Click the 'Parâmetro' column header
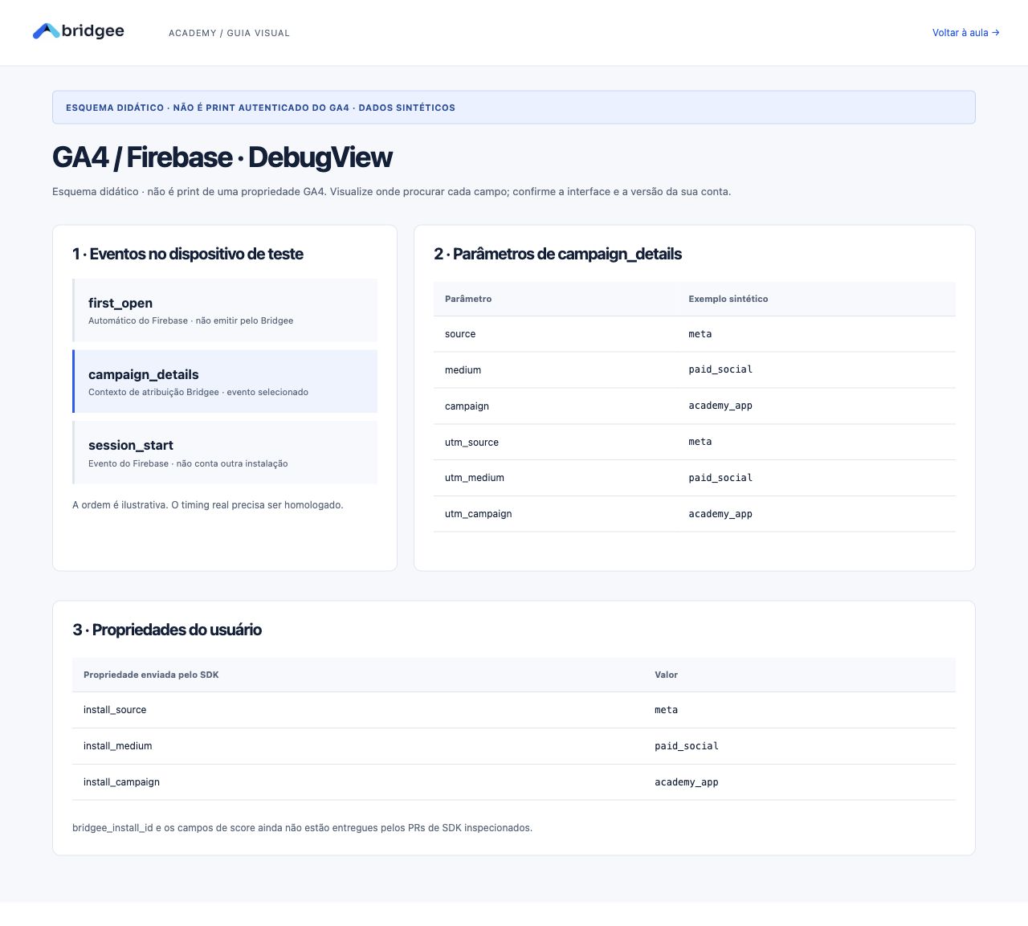 click(x=468, y=299)
